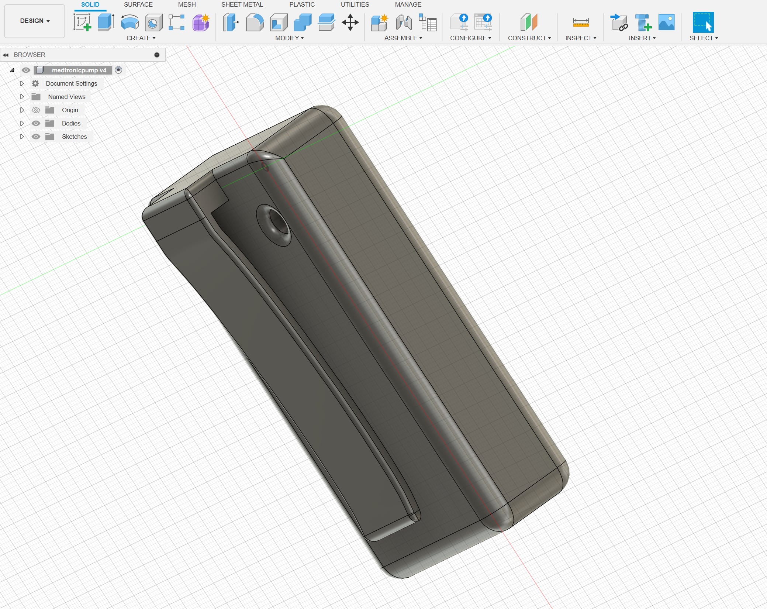This screenshot has width=767, height=609.
Task: Expand the Origin node
Action: [x=22, y=110]
